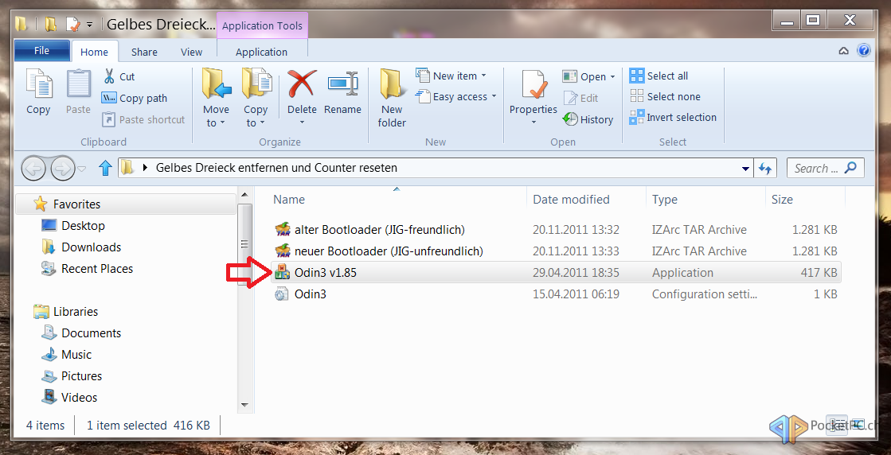This screenshot has width=891, height=455.
Task: Go up one folder level arrow
Action: coord(105,168)
